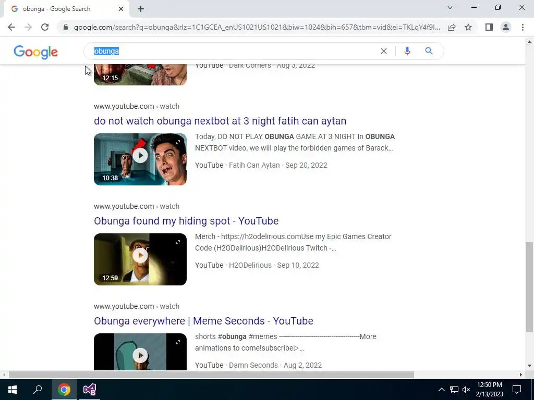Viewport: 534px width, 400px height.
Task: Click in the Google search input field
Action: point(235,51)
